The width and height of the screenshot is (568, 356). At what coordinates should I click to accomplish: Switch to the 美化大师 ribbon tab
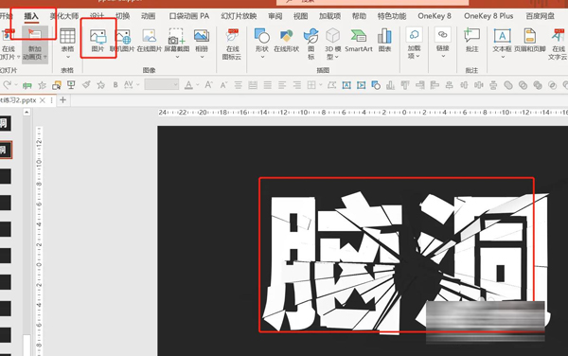64,16
